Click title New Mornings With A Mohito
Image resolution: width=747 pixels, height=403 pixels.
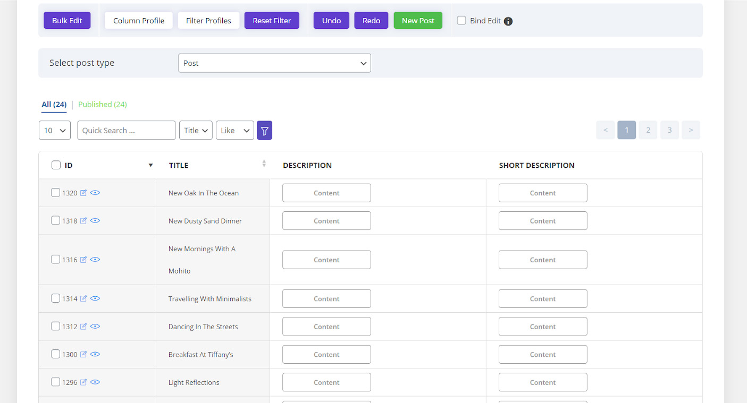[x=202, y=260]
